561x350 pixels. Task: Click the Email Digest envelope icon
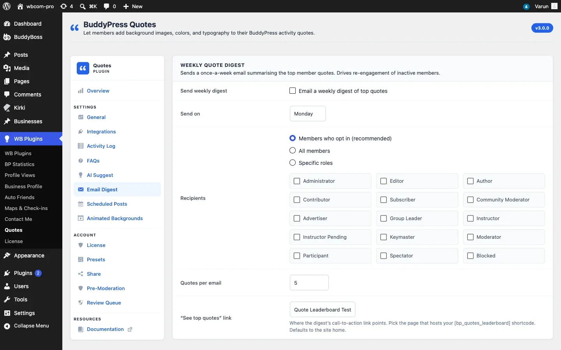point(81,189)
